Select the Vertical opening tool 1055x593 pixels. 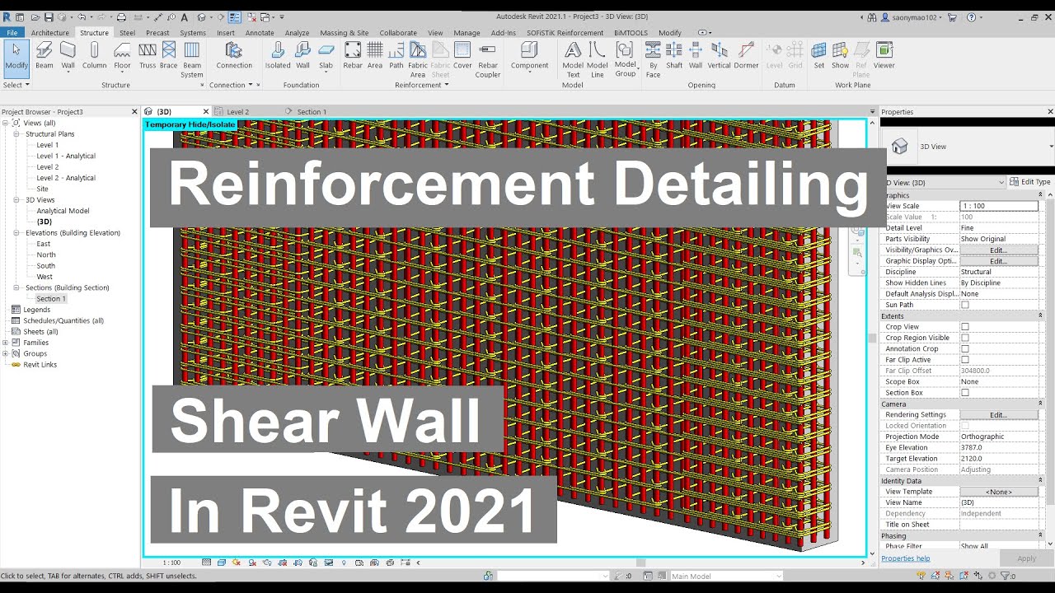click(720, 56)
